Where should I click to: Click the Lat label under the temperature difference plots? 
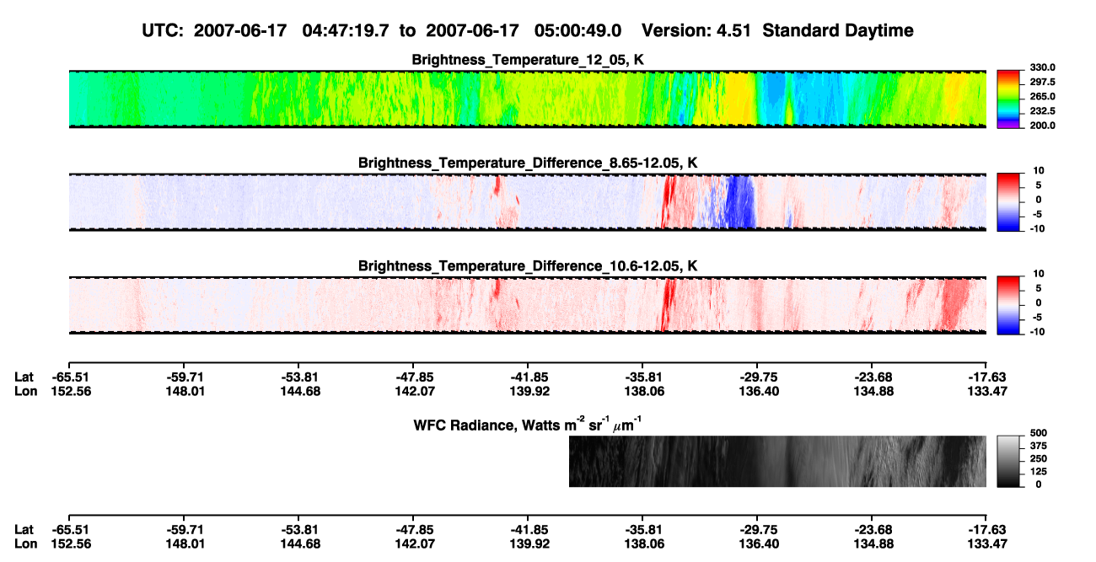24,377
